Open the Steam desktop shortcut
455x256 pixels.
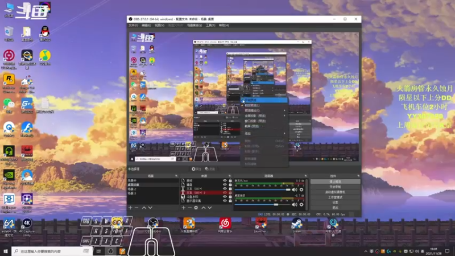pyautogui.click(x=297, y=225)
